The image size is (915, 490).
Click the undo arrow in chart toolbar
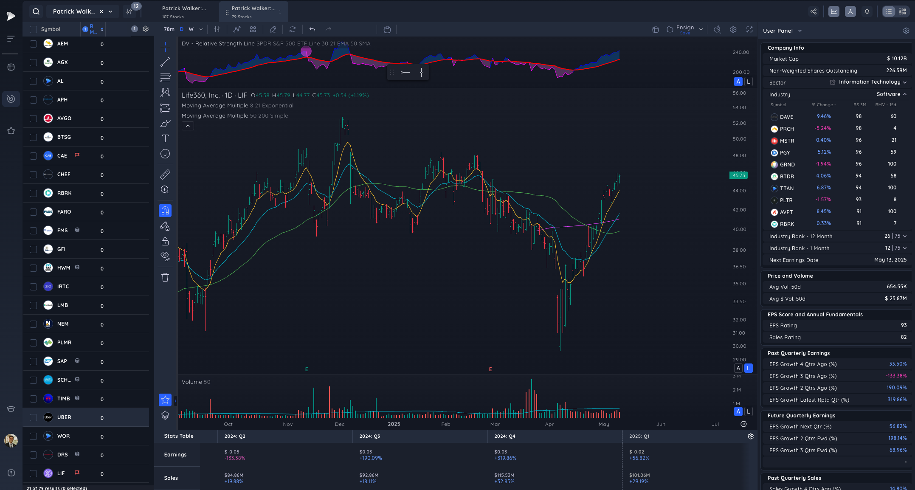(x=312, y=29)
